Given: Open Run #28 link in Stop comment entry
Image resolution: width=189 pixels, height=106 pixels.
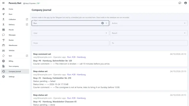Looking at the screenshot, I should pos(76,57).
